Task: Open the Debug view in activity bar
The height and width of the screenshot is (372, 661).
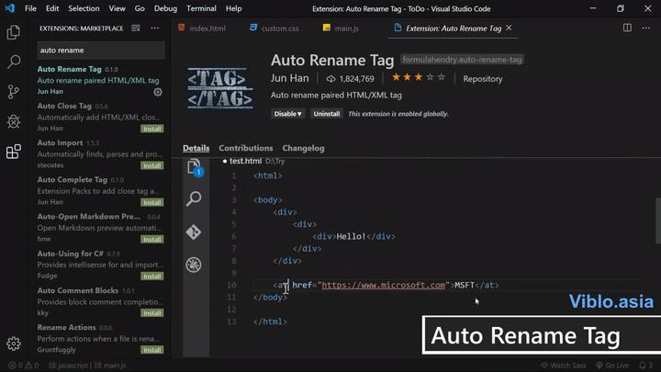Action: [x=14, y=121]
